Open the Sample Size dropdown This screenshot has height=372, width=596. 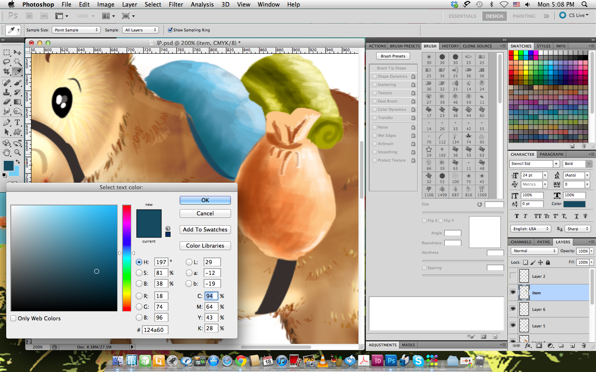click(x=77, y=30)
